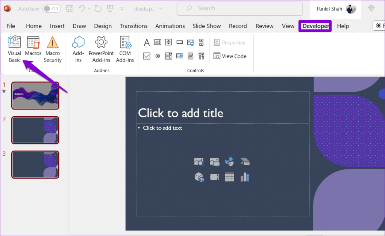The height and width of the screenshot is (236, 385).
Task: Open the Quick Access Toolbar customization chevron
Action: pyautogui.click(x=121, y=8)
